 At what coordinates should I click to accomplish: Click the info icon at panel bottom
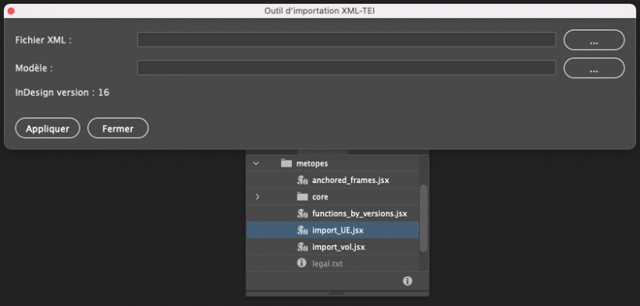click(x=407, y=281)
